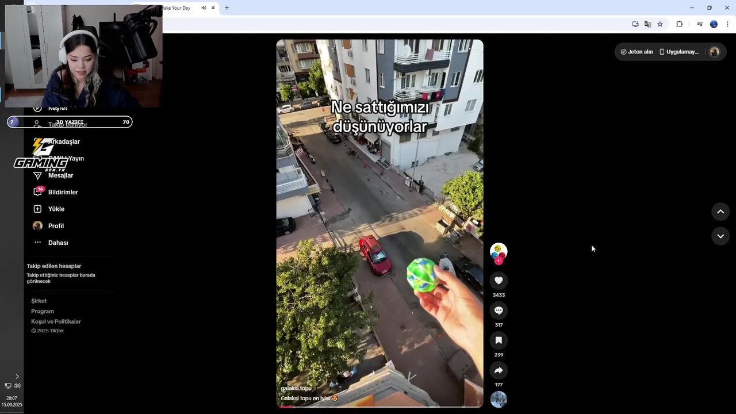Viewport: 736px width, 414px height.
Task: Select the Mesajlar sidebar label
Action: pos(60,175)
